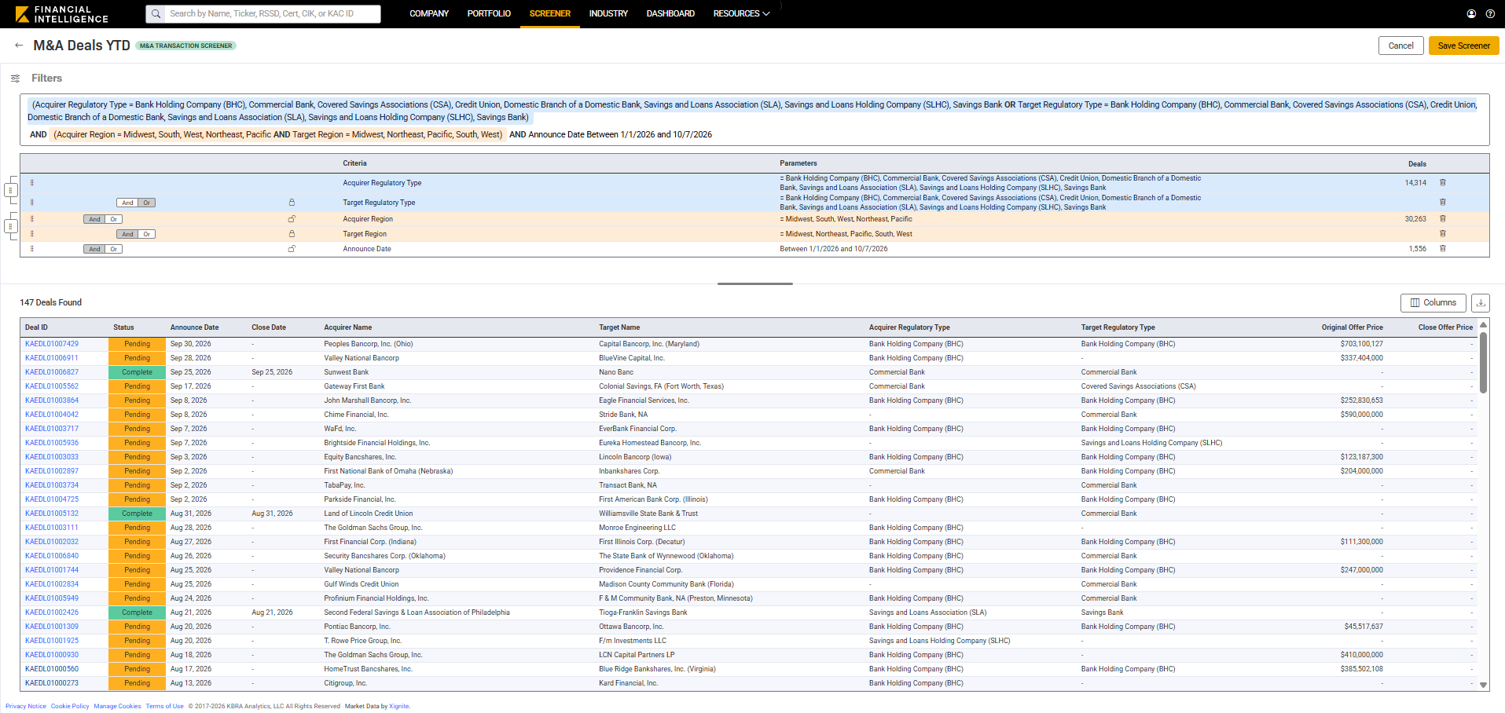The image size is (1505, 713).
Task: Click unlock icon on Announce Date row
Action: point(292,249)
